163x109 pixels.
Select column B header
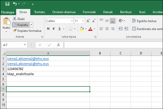click(100, 53)
